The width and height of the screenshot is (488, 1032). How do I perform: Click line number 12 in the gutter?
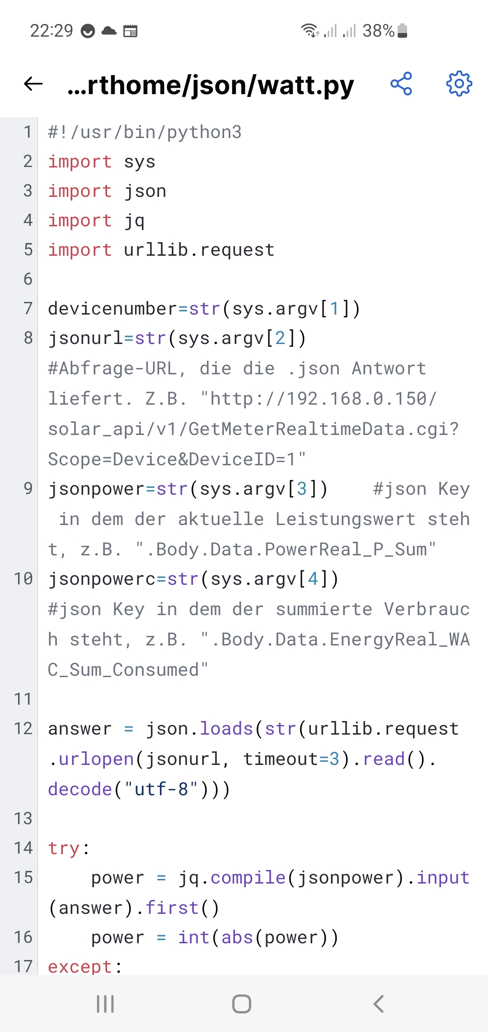[23, 729]
